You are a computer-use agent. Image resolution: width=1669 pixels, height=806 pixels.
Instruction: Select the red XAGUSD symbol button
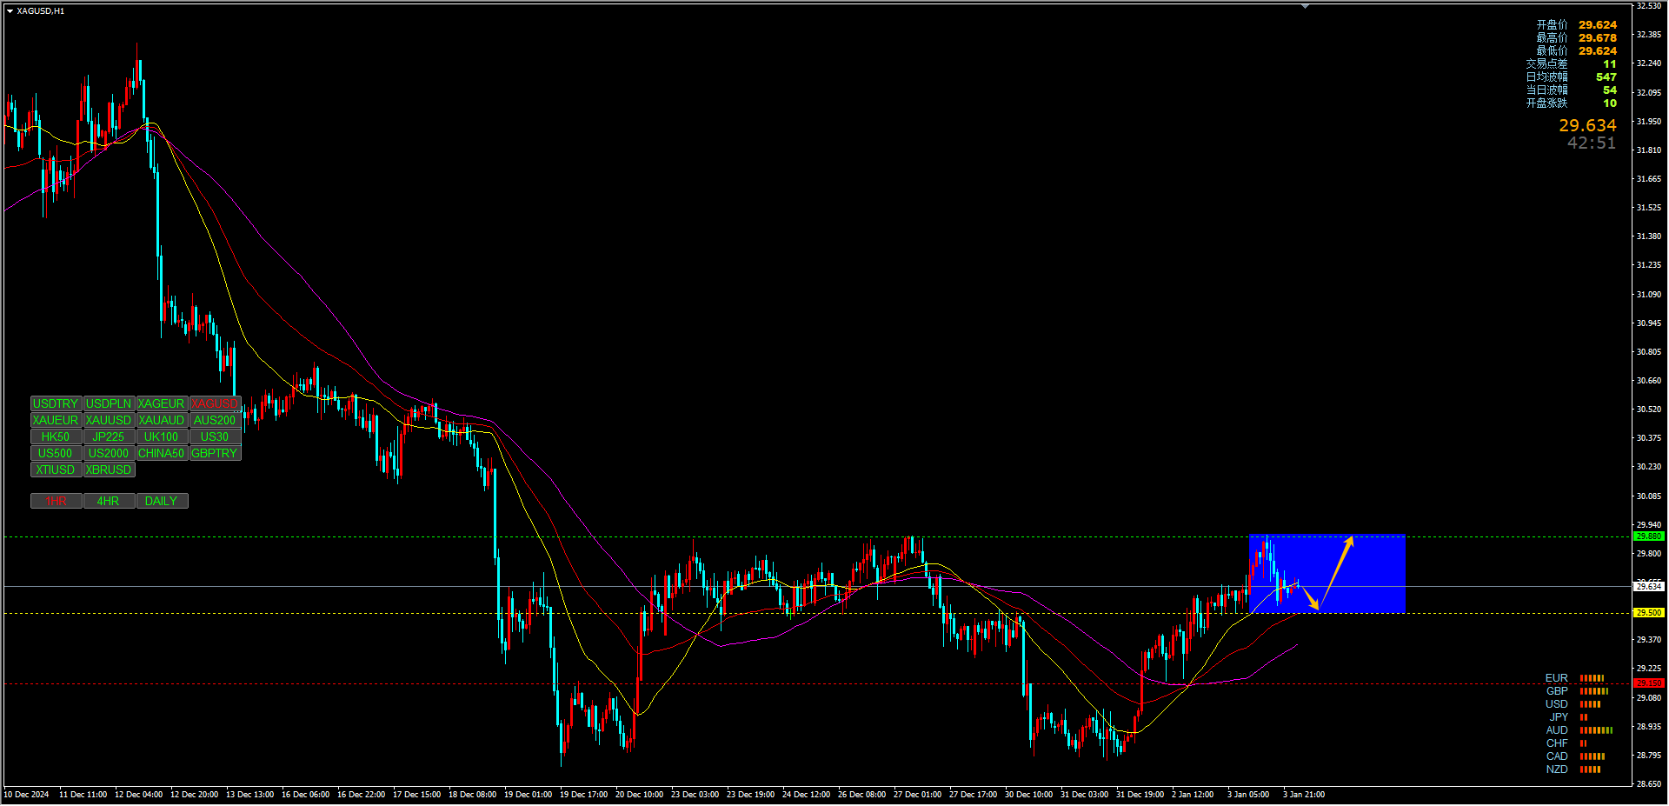(215, 403)
